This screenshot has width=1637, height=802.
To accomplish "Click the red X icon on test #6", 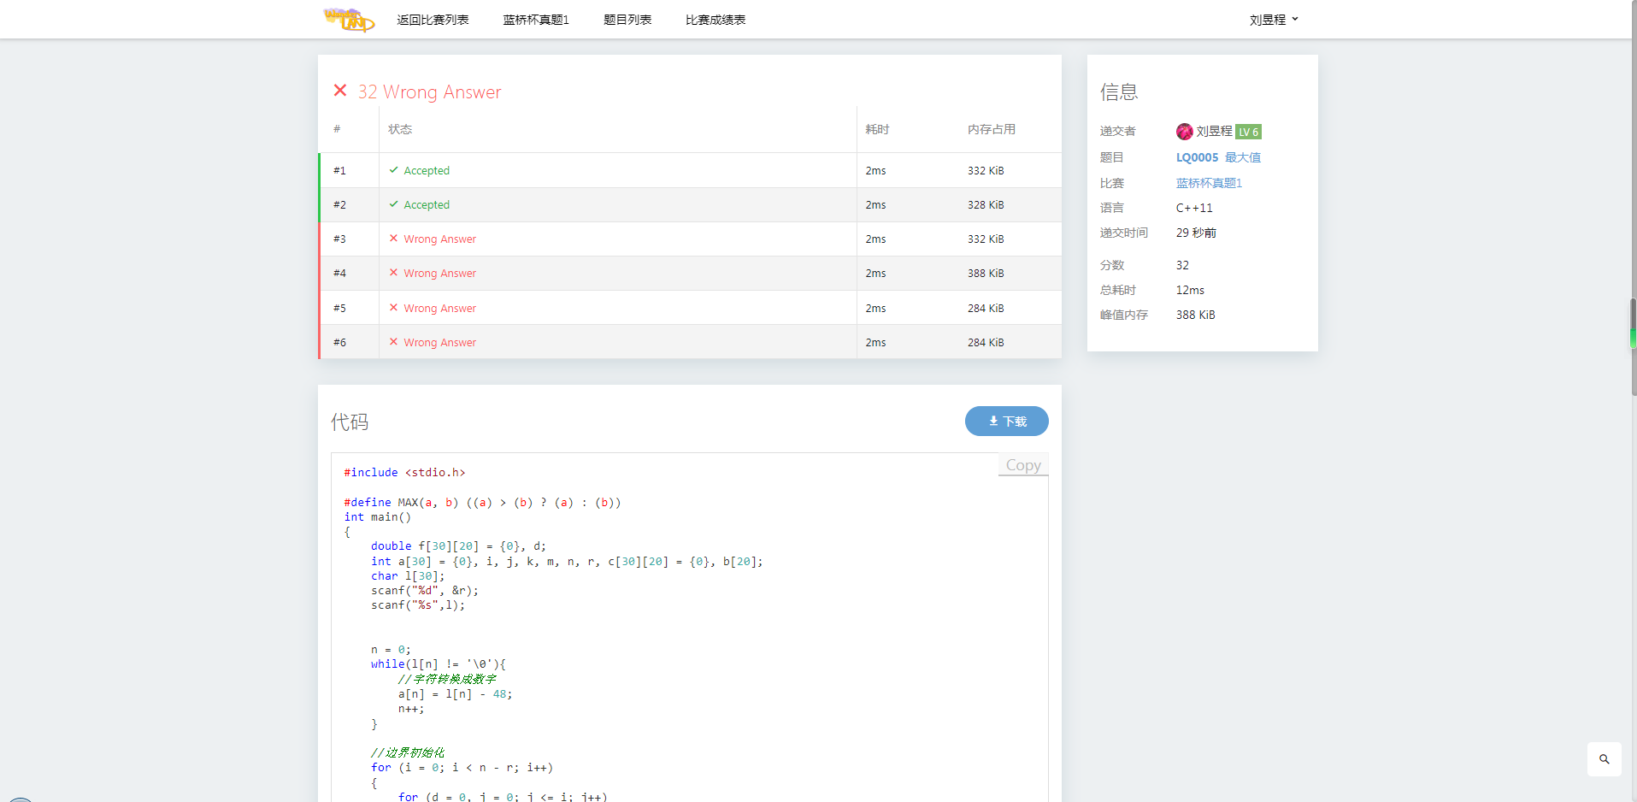I will (x=393, y=342).
